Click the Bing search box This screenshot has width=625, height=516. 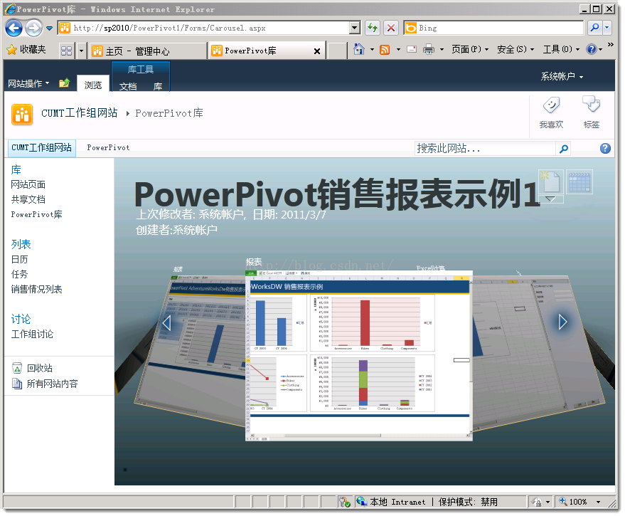493,28
